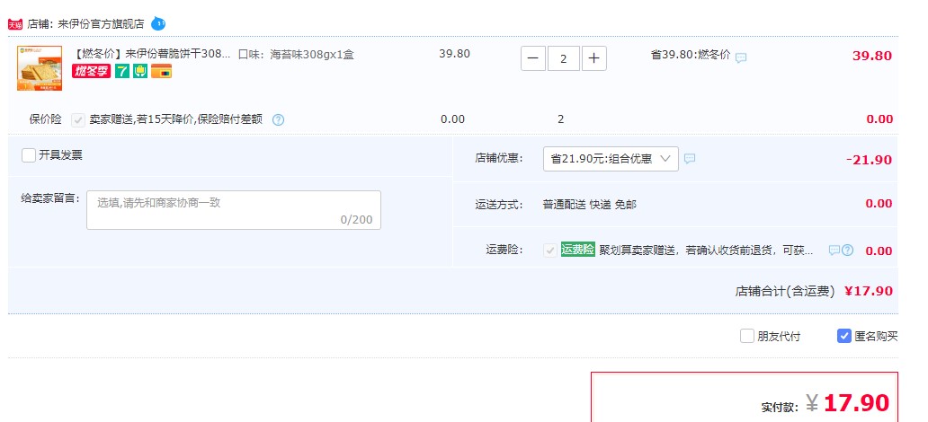This screenshot has height=422, width=928.
Task: Click the 给卖家留言 message text box
Action: click(234, 210)
